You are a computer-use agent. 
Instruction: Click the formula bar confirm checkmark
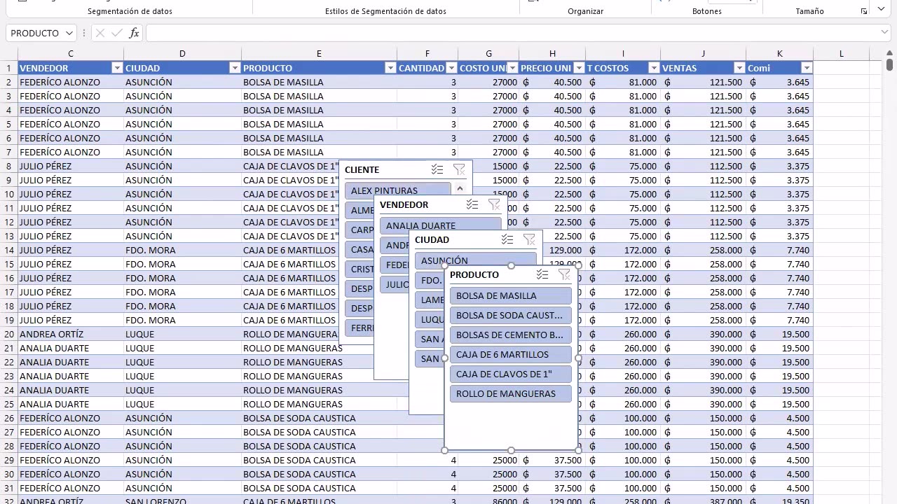point(117,33)
